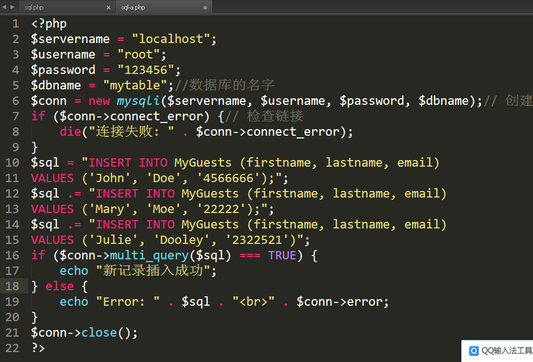
Task: Click line number 1 in the gutter
Action: 15,24
